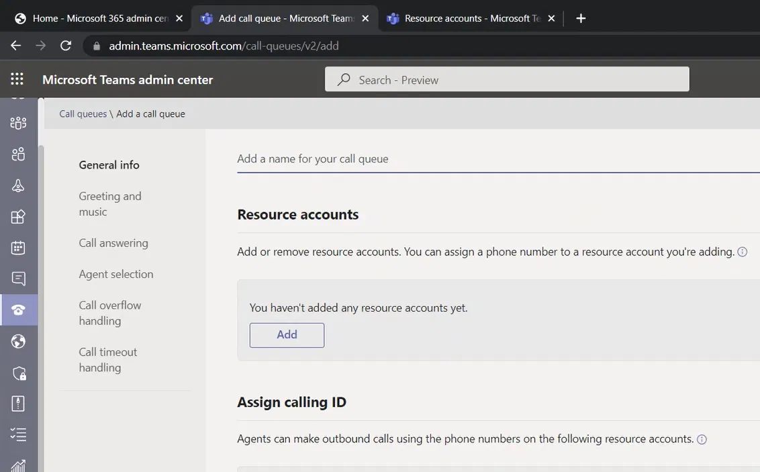
Task: Open Locations globe icon in the sidebar
Action: [x=18, y=341]
